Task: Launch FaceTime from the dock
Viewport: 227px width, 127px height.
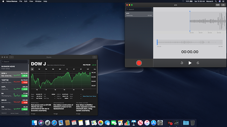Action: [114, 123]
